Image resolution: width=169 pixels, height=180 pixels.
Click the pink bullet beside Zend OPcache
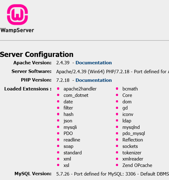[117, 165]
